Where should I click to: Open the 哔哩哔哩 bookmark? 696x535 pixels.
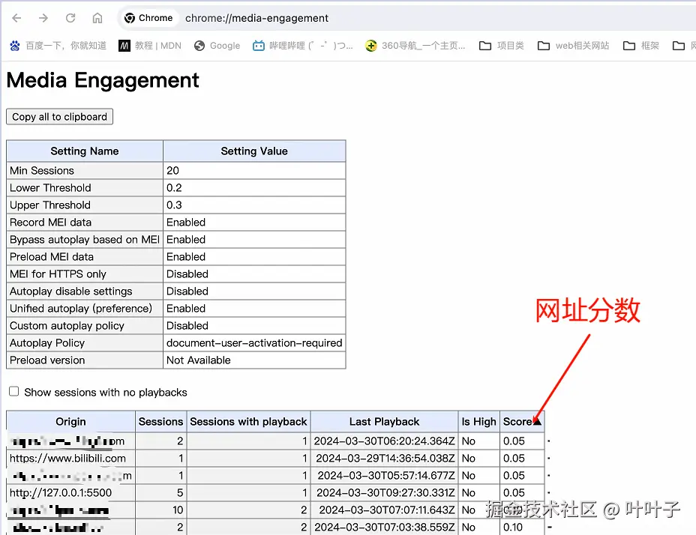[x=303, y=46]
